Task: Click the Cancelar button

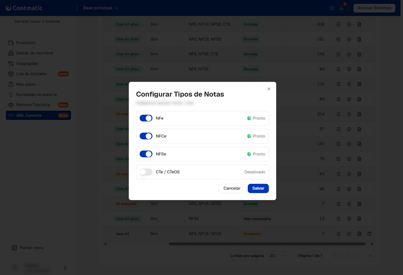Action: 232,188
